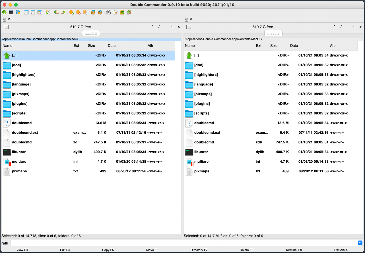Click left panel '<' copy path button
This screenshot has width=365, height=253.
[x=178, y=27]
